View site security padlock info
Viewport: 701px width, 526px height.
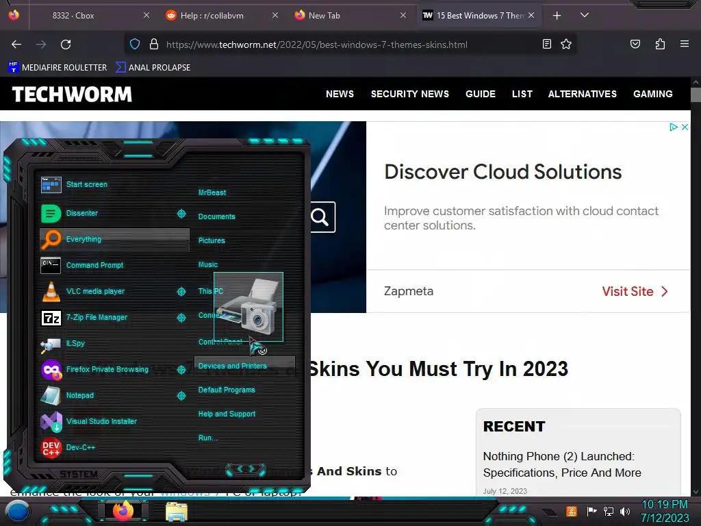154,44
